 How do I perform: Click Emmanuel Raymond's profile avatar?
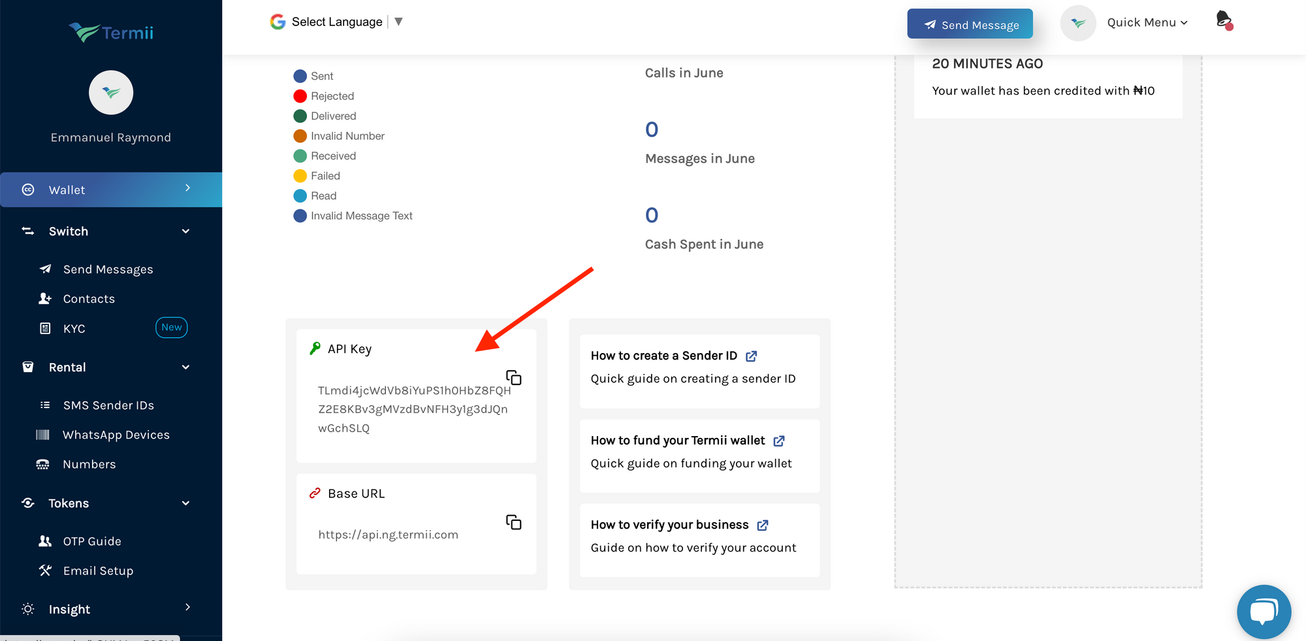tap(111, 92)
